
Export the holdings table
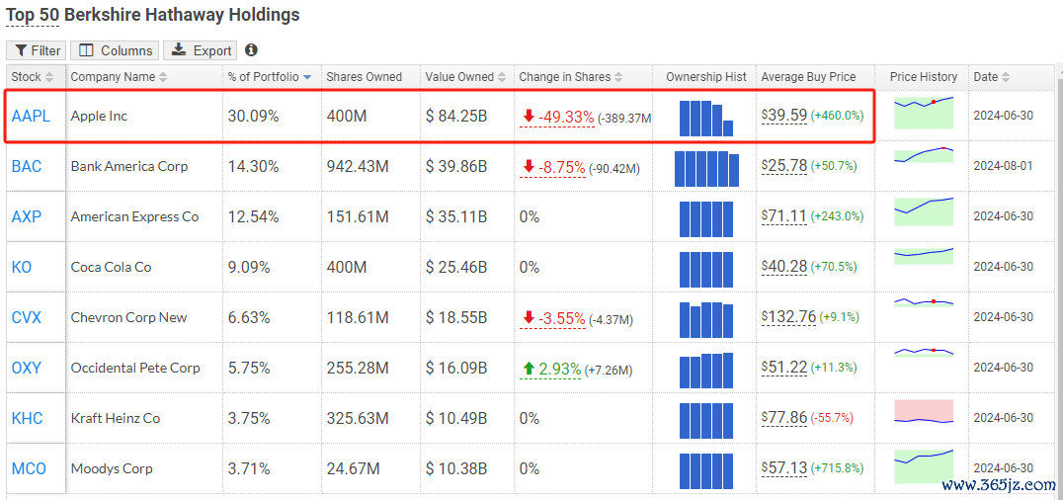(201, 50)
